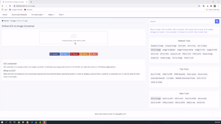
Task: Reload the page using the browser refresh icon
Action: 10,6
